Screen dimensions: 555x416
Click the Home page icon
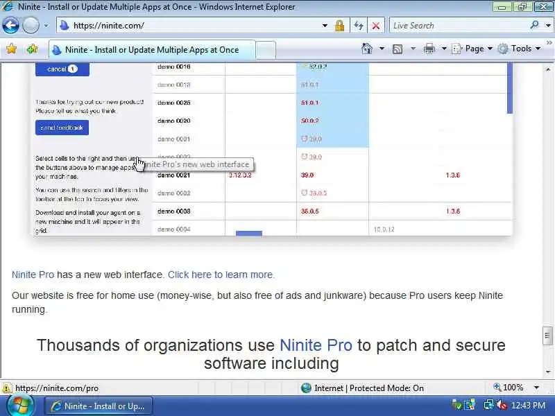coord(367,49)
